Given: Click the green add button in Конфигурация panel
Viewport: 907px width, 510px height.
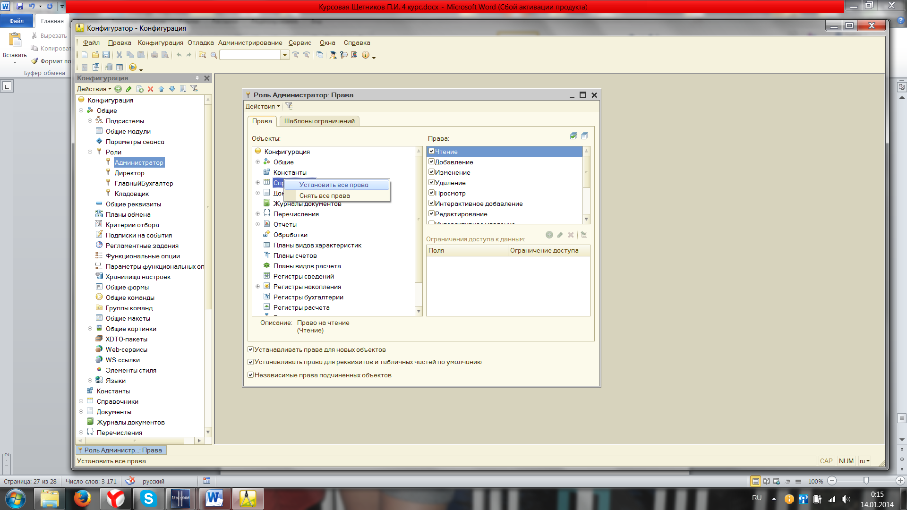Looking at the screenshot, I should coord(118,89).
